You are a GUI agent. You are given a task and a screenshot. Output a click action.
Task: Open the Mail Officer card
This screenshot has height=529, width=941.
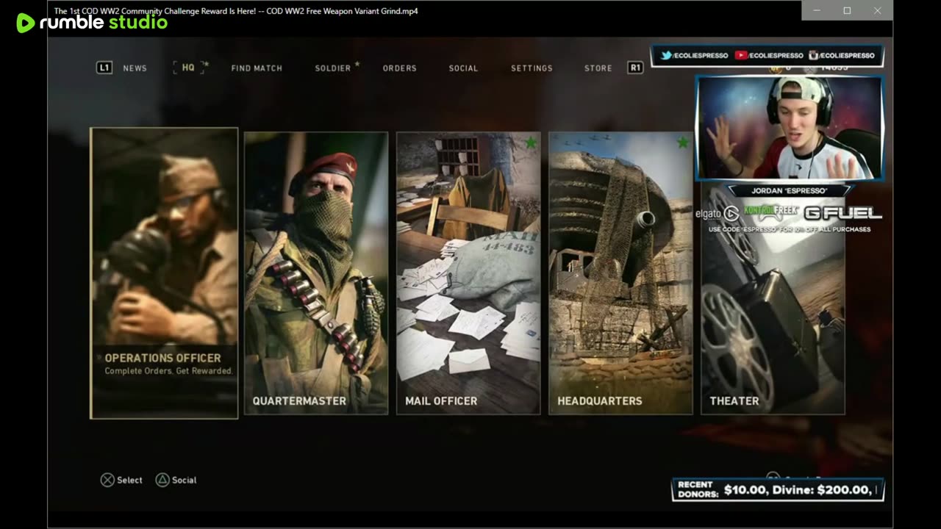pos(468,273)
